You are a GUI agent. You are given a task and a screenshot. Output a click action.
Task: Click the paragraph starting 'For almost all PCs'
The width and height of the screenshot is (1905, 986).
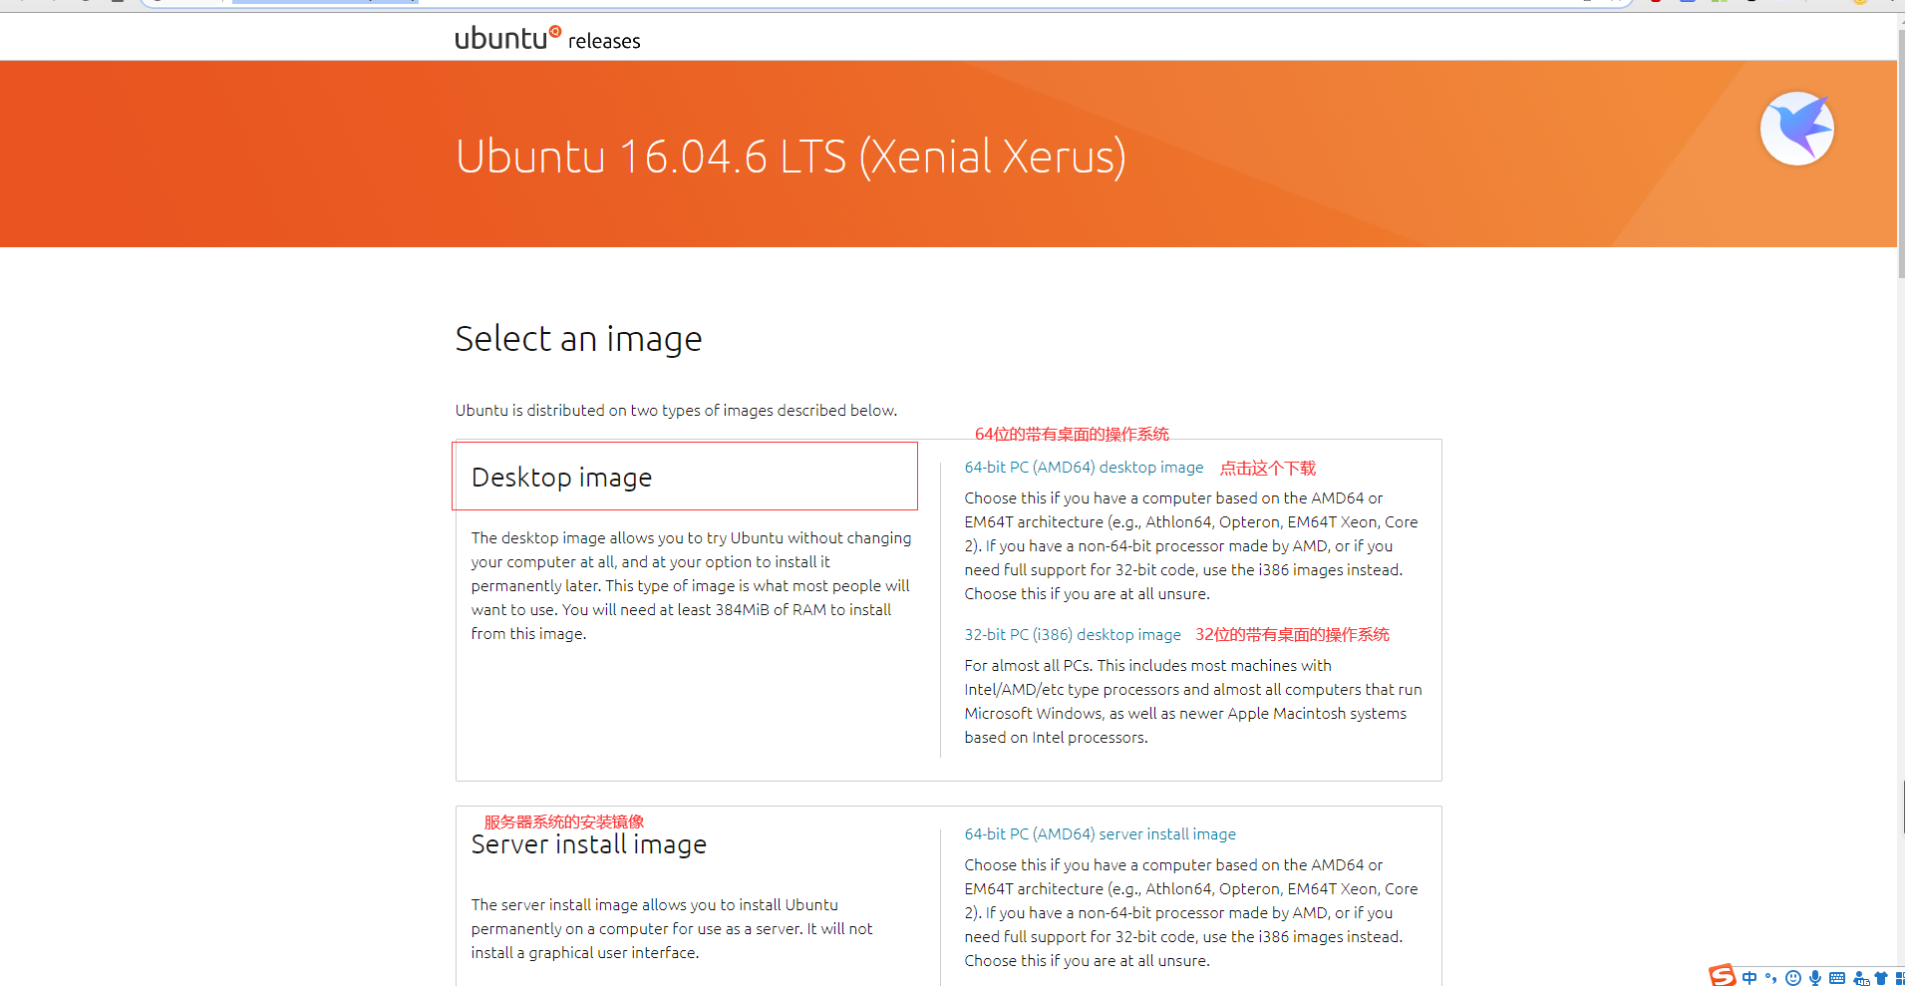1193,701
